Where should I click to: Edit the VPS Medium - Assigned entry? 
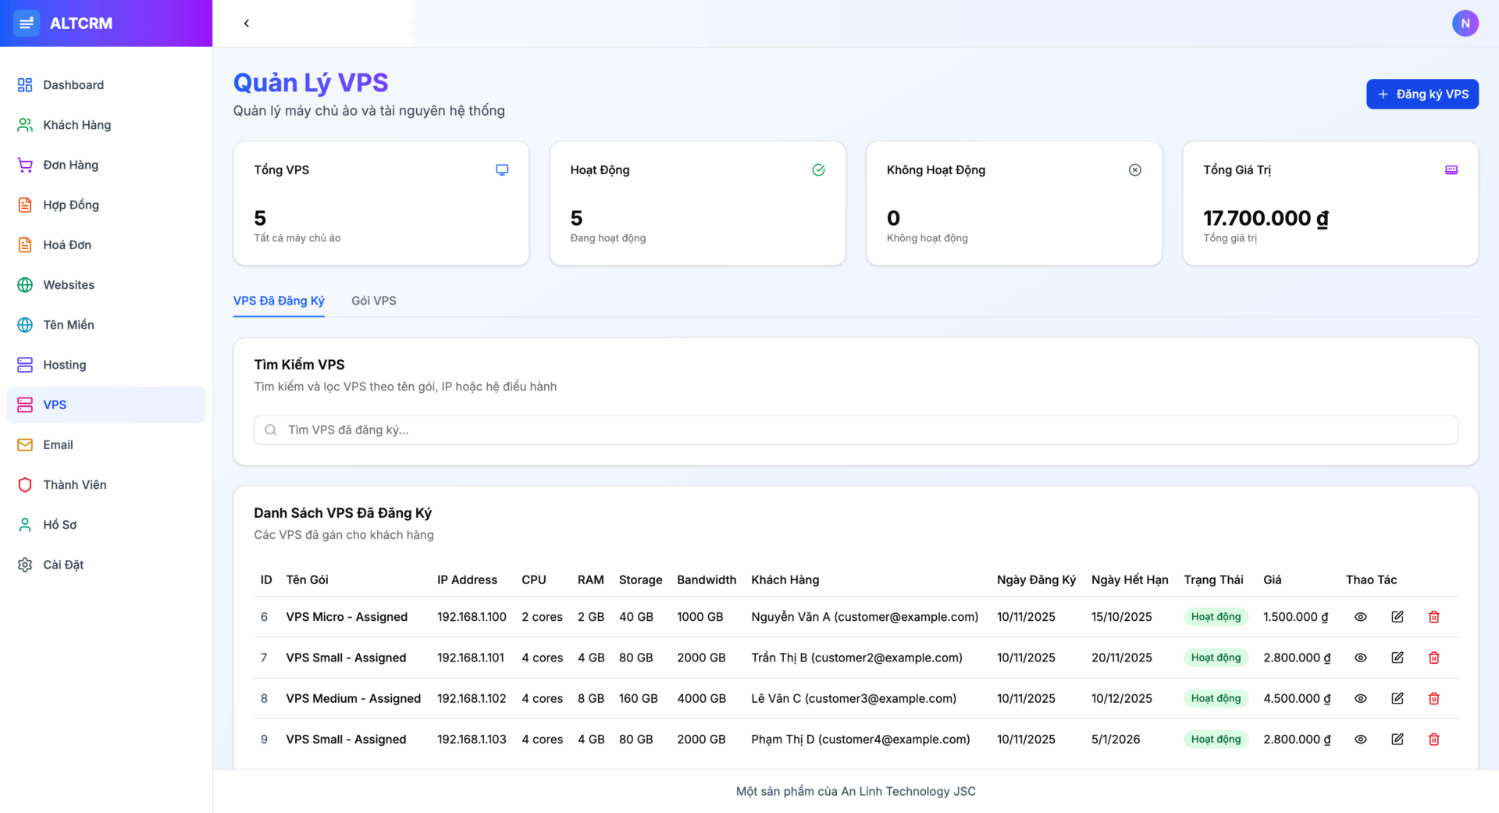click(x=1398, y=698)
